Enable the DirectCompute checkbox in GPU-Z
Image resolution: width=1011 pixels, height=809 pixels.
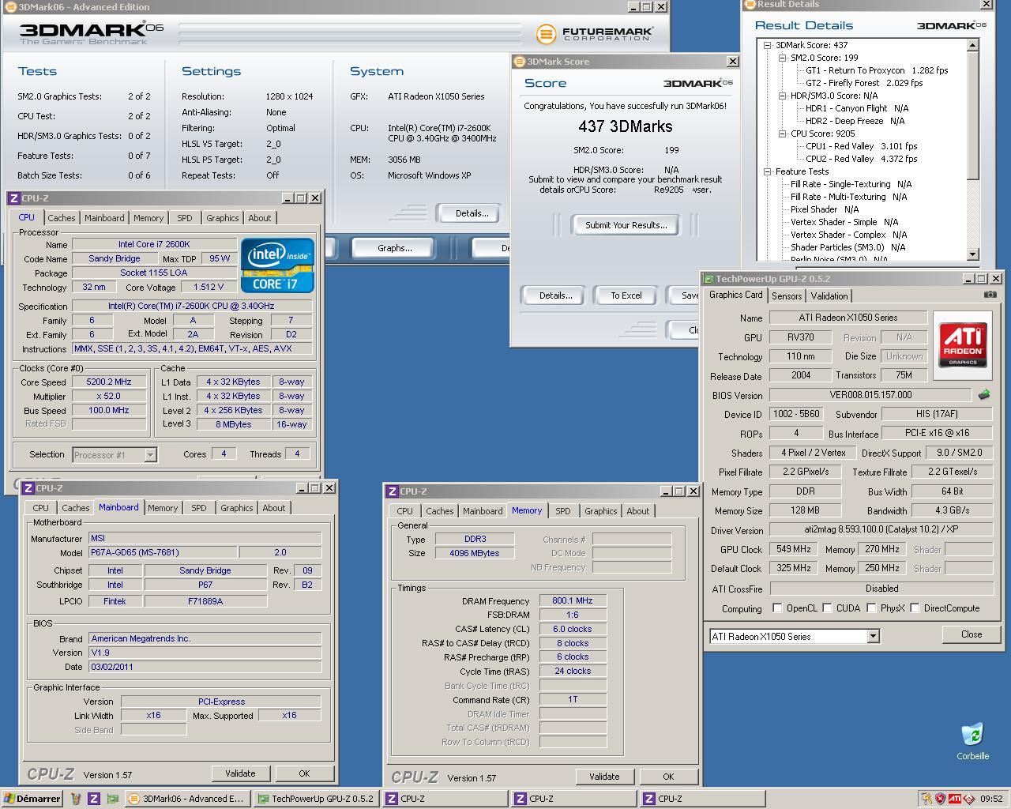point(915,608)
